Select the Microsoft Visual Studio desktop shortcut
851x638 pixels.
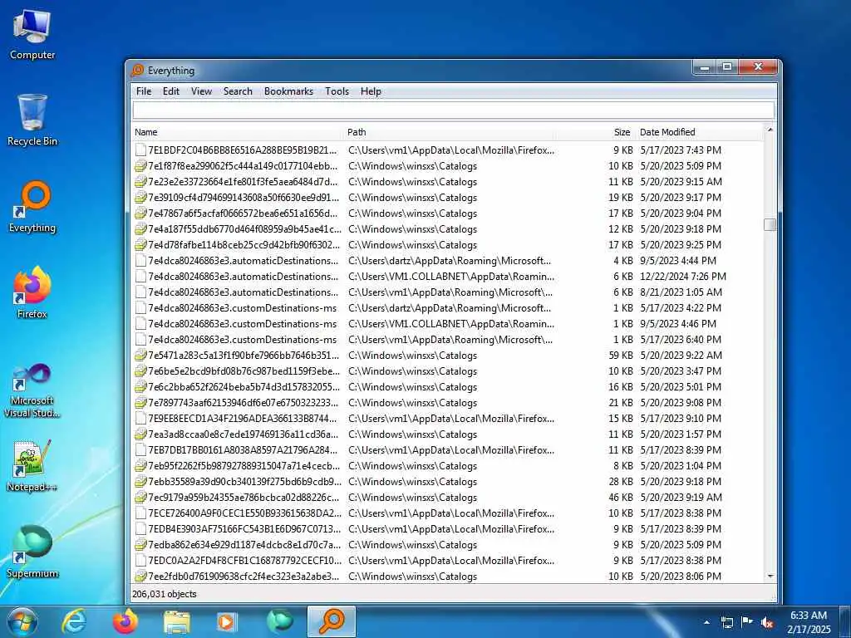click(32, 390)
